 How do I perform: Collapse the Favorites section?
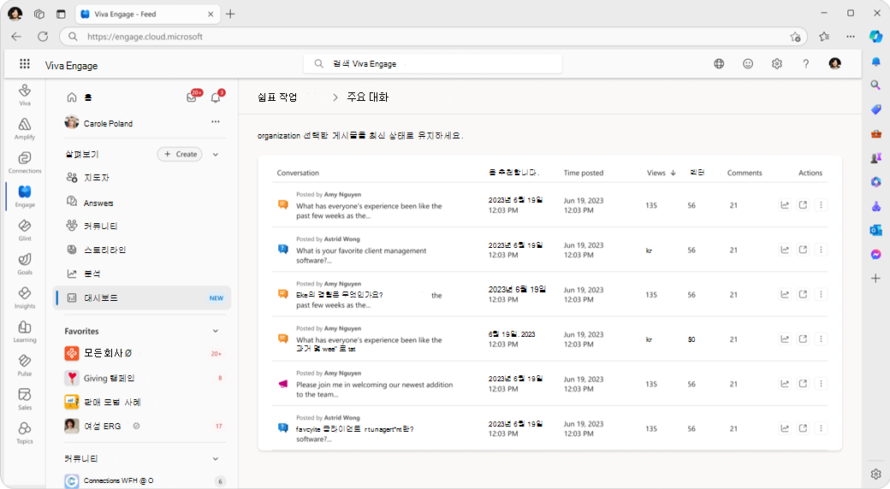tap(216, 331)
